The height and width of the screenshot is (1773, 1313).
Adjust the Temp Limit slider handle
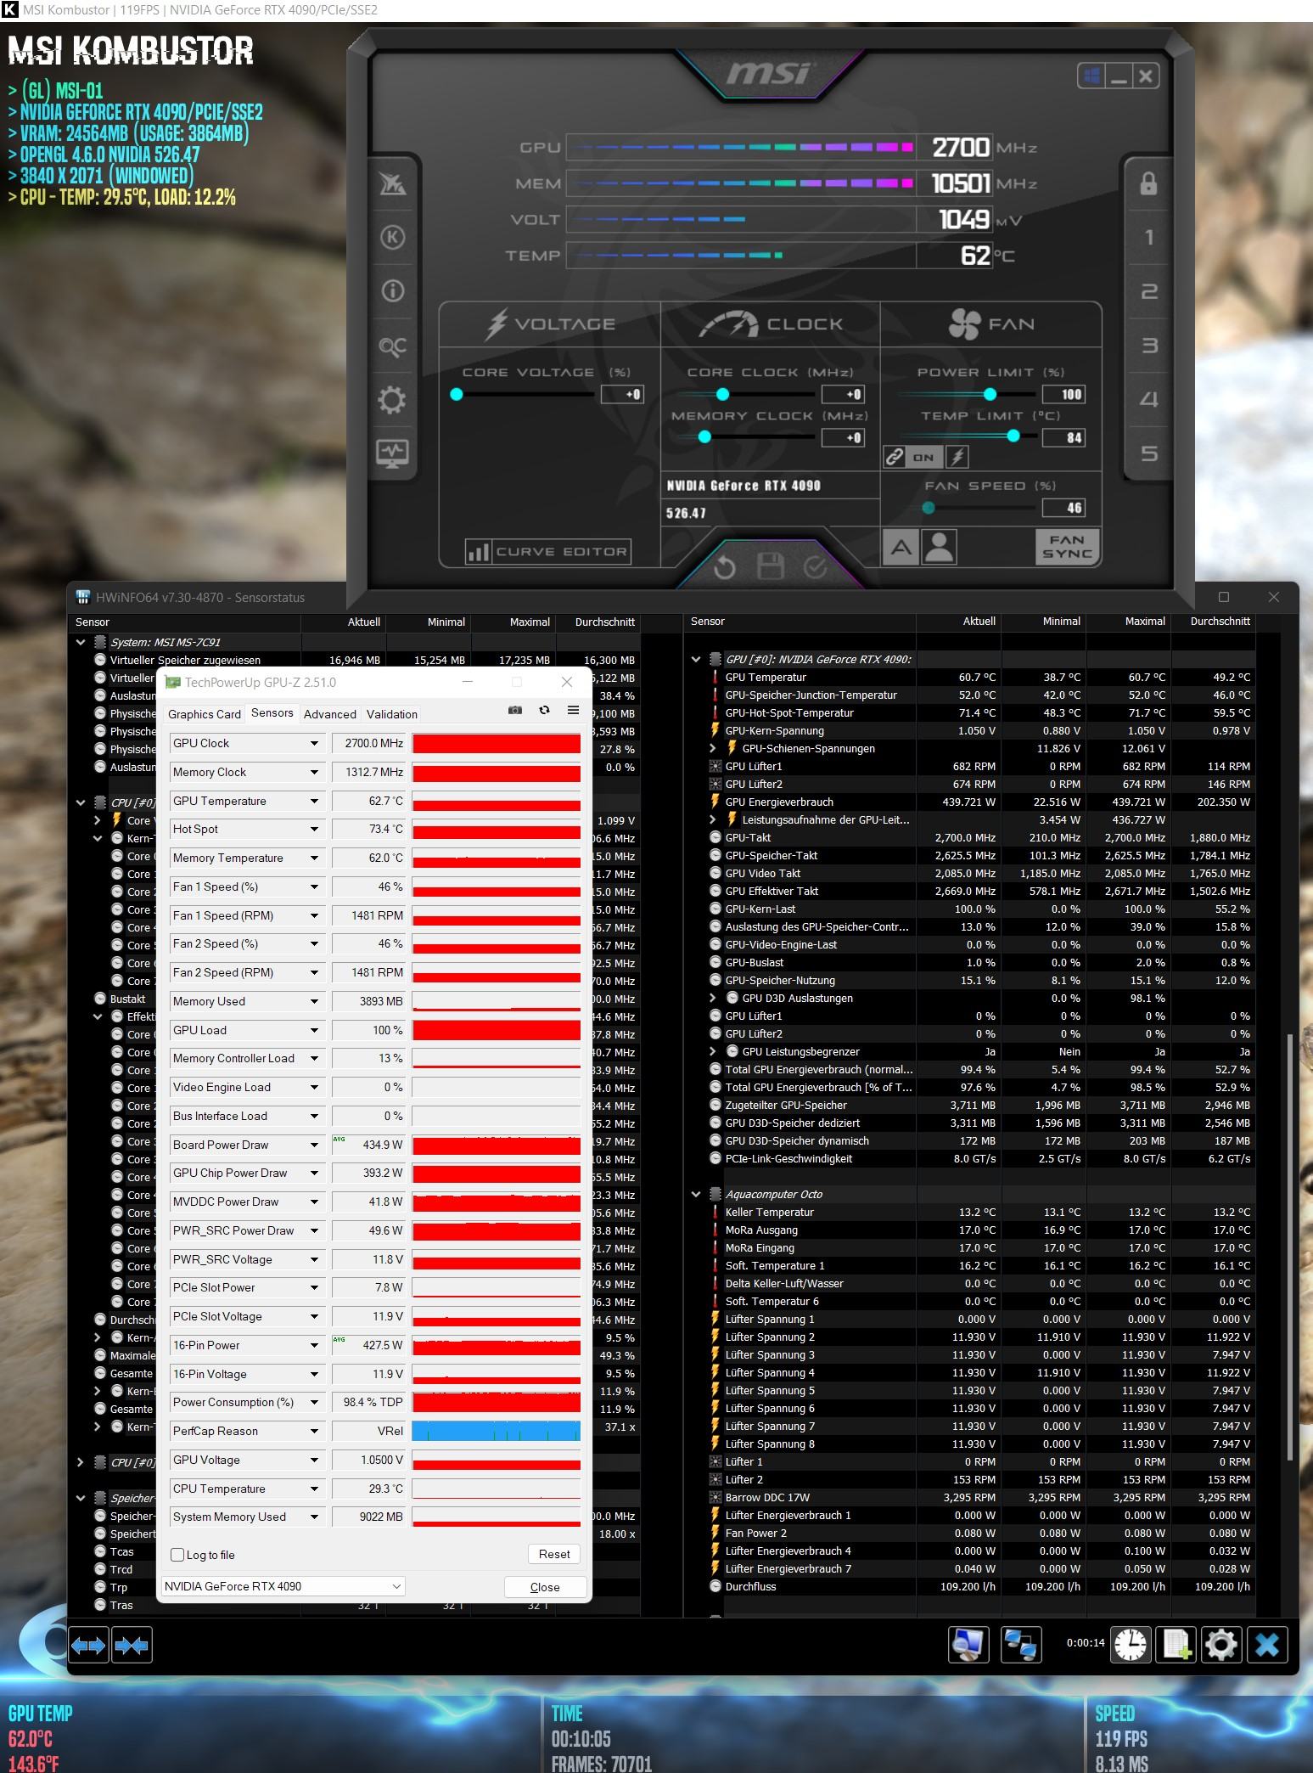(x=1013, y=436)
